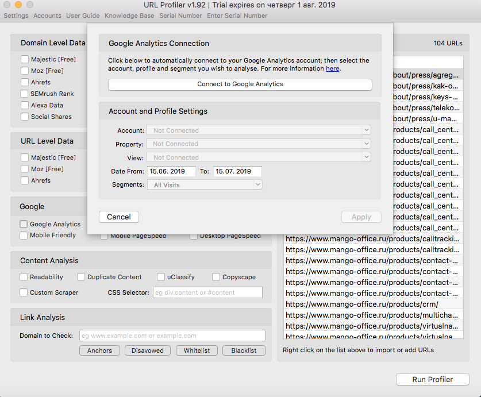Click Connect to Google Analytics button
Viewport: 481px width, 397px height.
(x=240, y=84)
